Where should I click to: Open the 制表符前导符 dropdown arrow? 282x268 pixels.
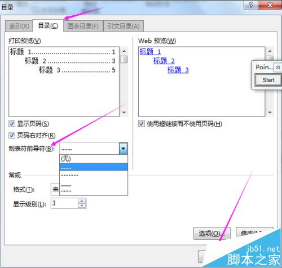pyautogui.click(x=124, y=149)
